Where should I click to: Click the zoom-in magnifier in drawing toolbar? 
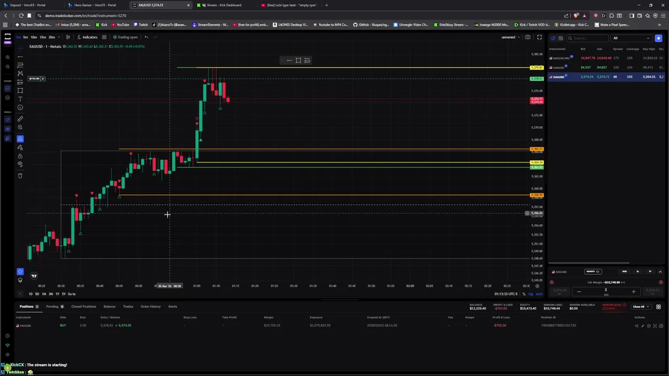pyautogui.click(x=20, y=127)
